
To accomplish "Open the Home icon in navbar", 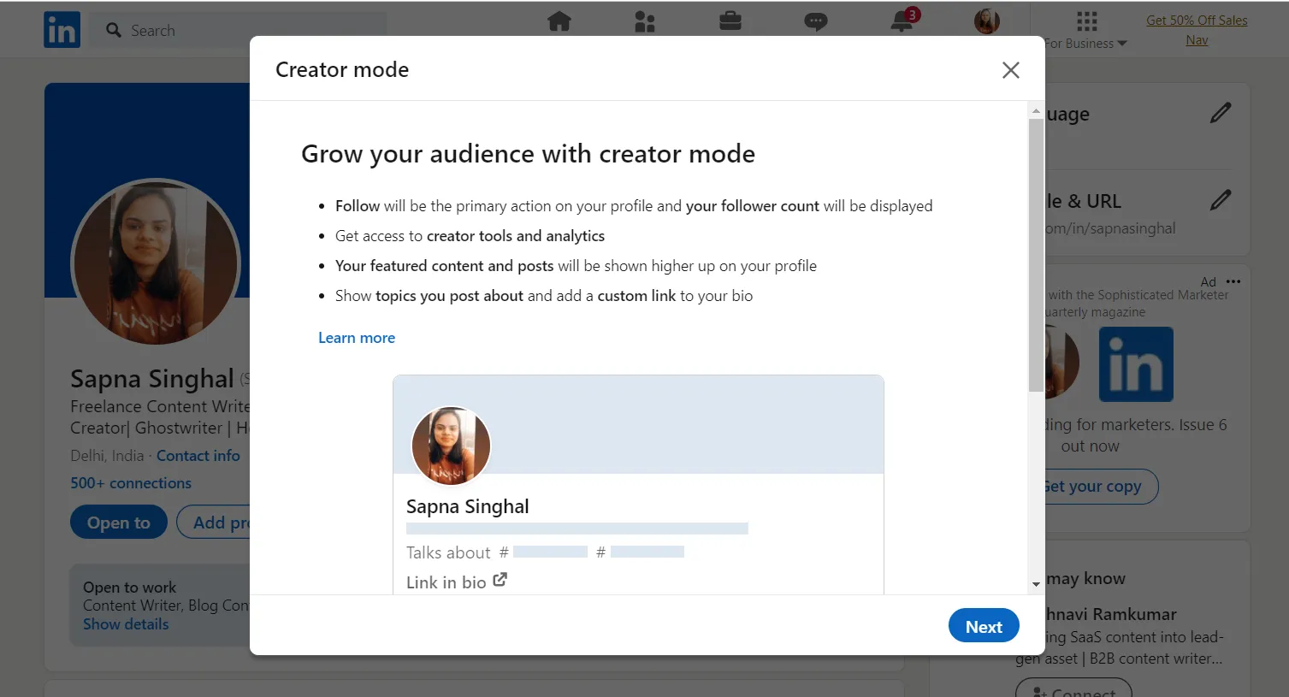I will click(x=559, y=21).
